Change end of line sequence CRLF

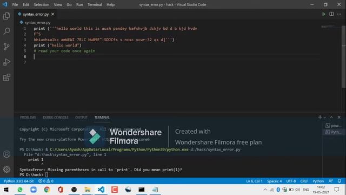pyautogui.click(x=304, y=181)
